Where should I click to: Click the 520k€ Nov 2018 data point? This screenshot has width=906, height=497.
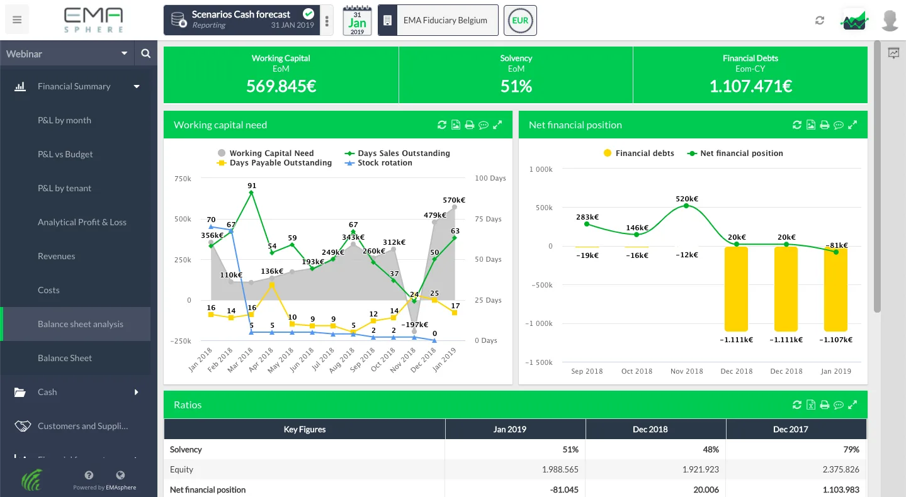(x=686, y=206)
